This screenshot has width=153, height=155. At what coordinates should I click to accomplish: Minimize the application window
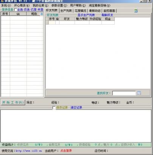(x=142, y=1)
